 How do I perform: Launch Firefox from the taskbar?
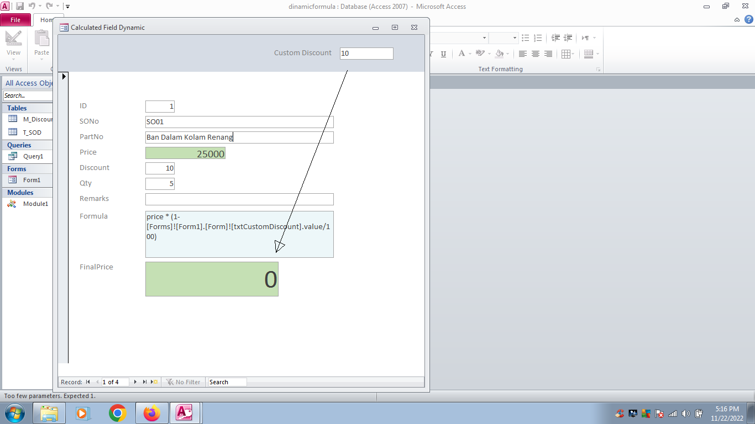pyautogui.click(x=151, y=413)
